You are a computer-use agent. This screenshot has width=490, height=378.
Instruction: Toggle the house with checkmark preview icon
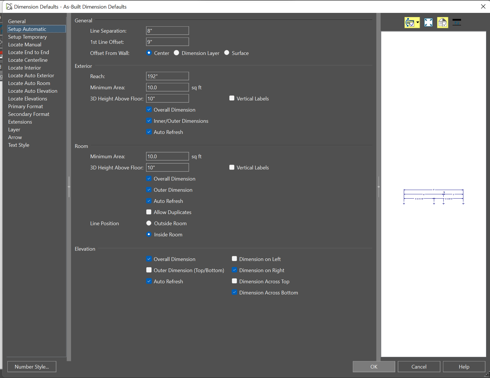442,23
